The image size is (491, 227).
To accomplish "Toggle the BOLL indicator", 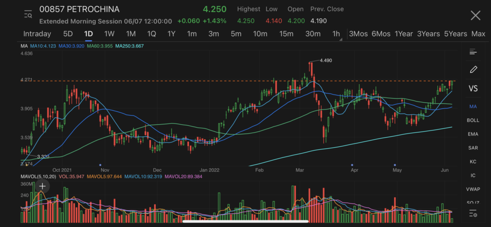I will click(x=473, y=120).
